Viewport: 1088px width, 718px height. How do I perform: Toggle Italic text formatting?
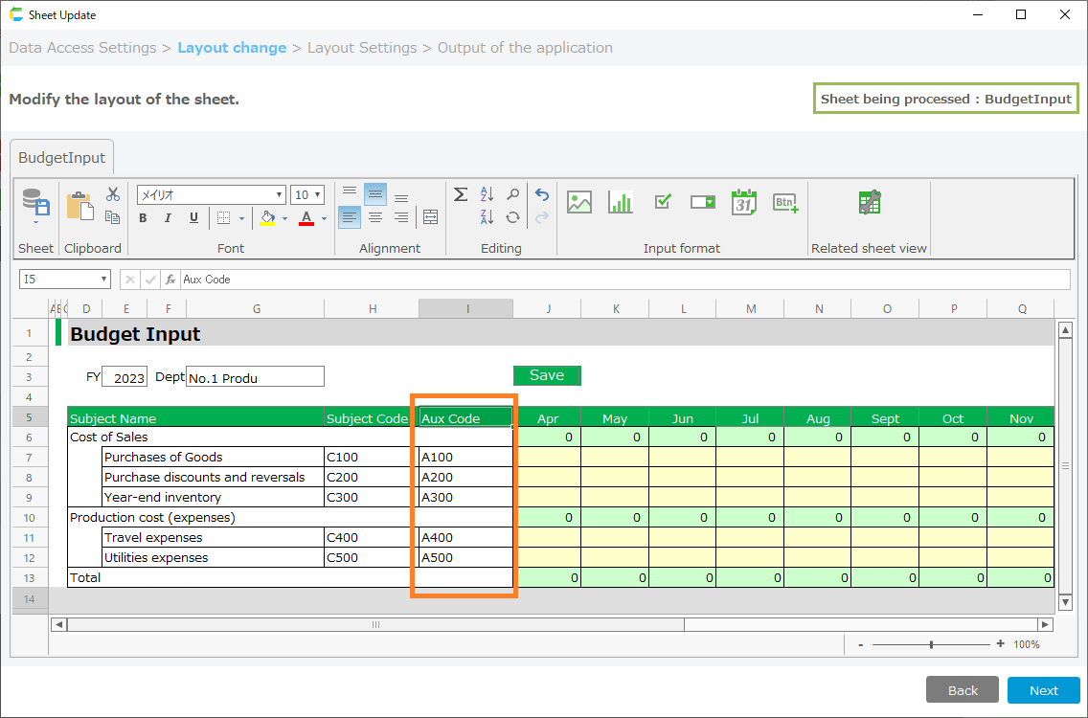[x=168, y=218]
